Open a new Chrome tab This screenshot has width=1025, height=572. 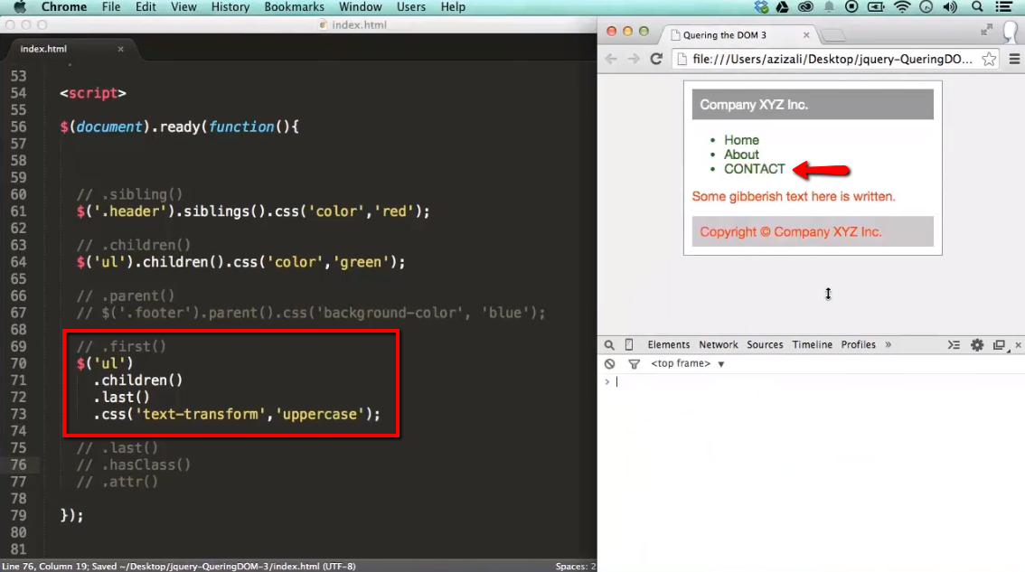833,34
